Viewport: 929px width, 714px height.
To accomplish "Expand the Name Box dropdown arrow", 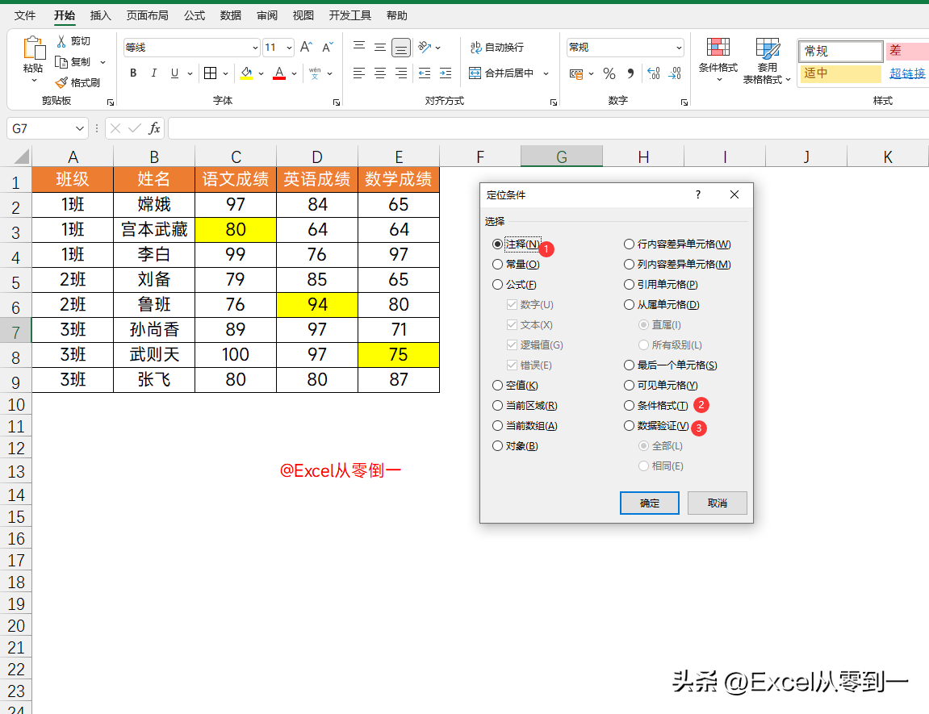I will click(80, 128).
